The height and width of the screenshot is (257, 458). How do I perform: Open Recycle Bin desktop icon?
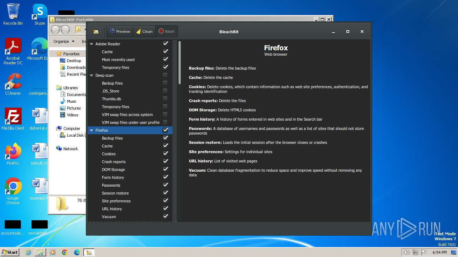(13, 14)
